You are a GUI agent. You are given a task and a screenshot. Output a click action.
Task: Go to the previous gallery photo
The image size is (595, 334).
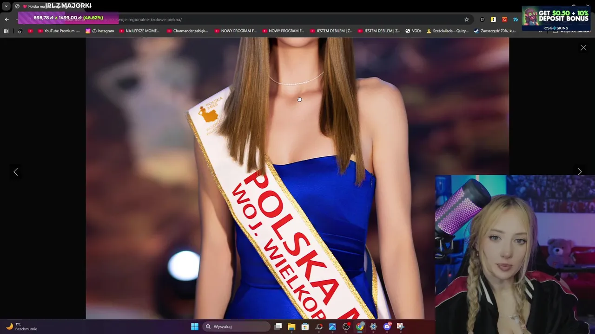[x=16, y=172]
